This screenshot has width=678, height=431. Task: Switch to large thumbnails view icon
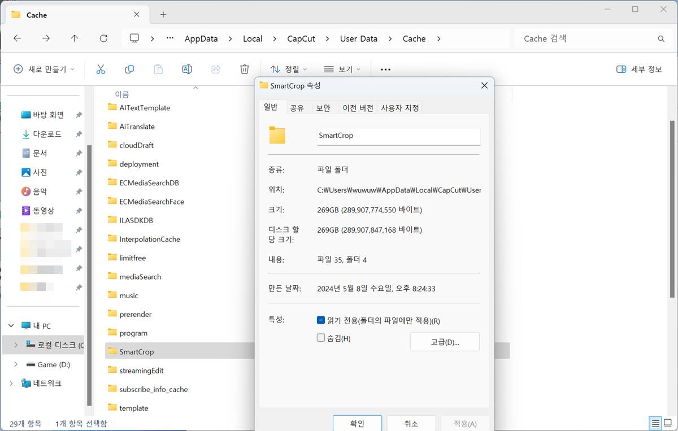pyautogui.click(x=668, y=423)
